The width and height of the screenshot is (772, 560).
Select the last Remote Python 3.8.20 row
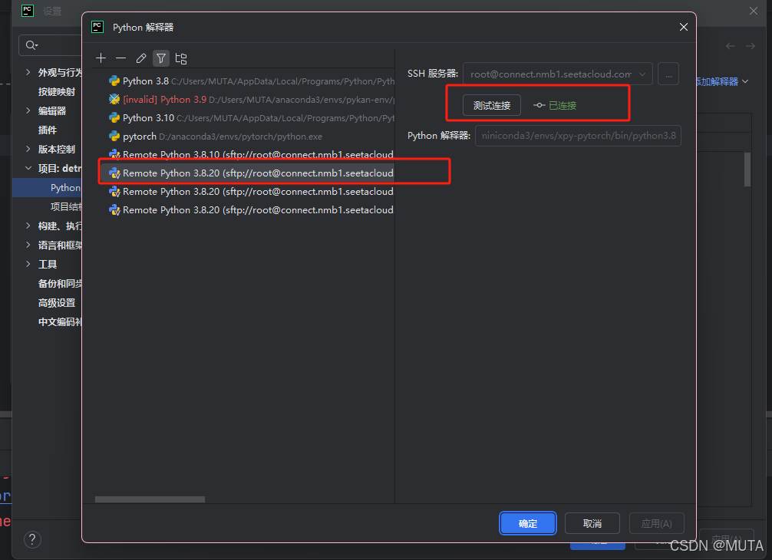[x=245, y=210]
